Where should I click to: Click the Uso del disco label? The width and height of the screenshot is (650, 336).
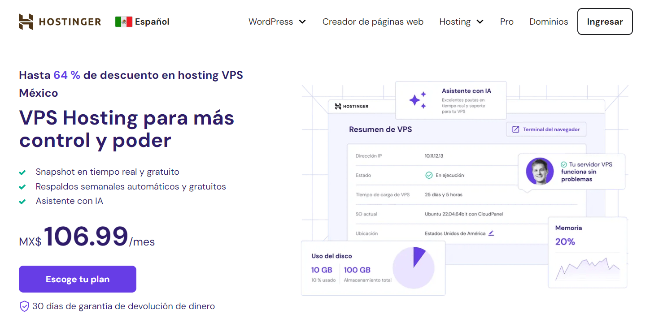pyautogui.click(x=332, y=256)
